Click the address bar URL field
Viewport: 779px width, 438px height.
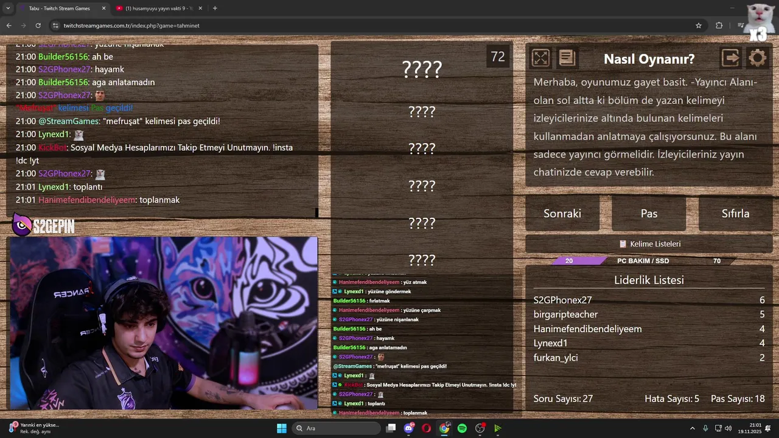pos(377,26)
